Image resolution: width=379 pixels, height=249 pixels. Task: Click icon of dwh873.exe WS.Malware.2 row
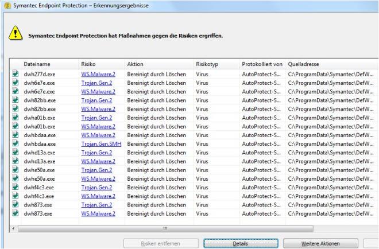coord(16,212)
